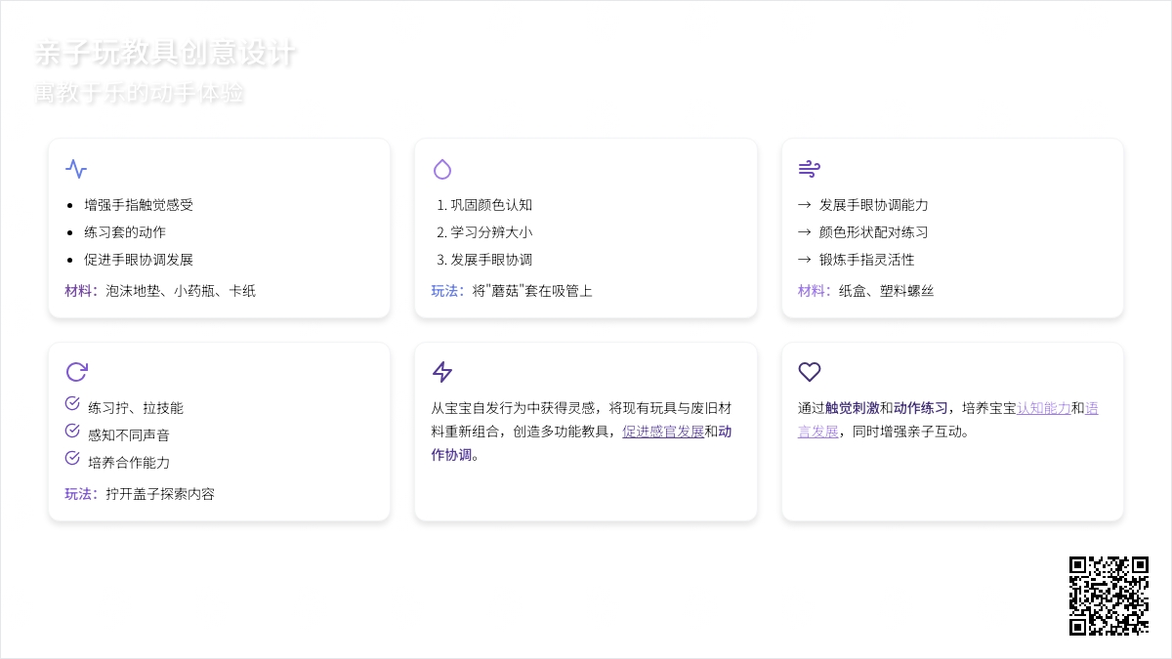Click the bold text 触觉刺激
Viewport: 1172px width, 659px height.
click(x=852, y=408)
